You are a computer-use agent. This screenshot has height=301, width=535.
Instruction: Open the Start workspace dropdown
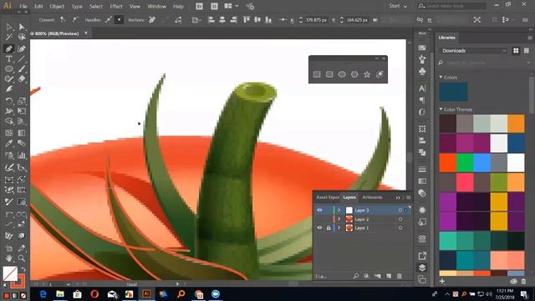click(398, 6)
